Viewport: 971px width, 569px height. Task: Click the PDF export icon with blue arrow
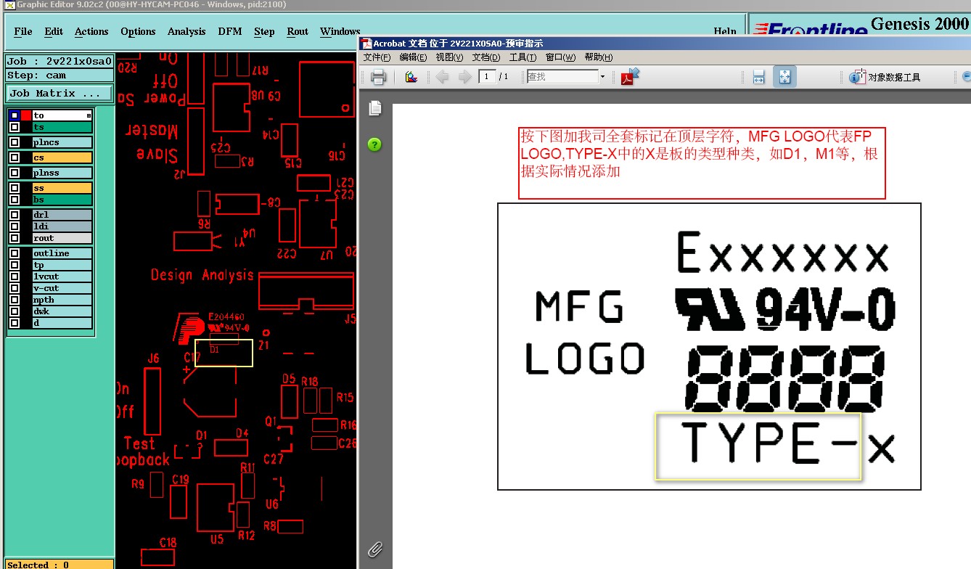coord(629,76)
